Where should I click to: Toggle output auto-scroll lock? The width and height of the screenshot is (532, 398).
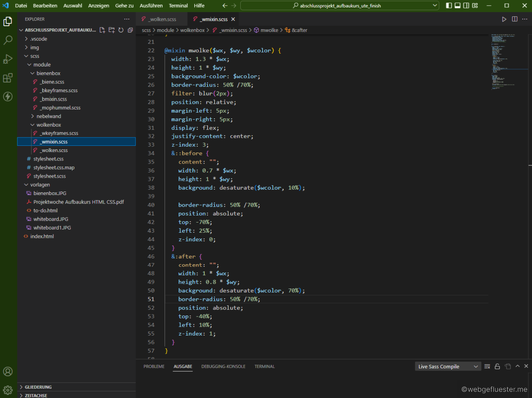(x=497, y=367)
